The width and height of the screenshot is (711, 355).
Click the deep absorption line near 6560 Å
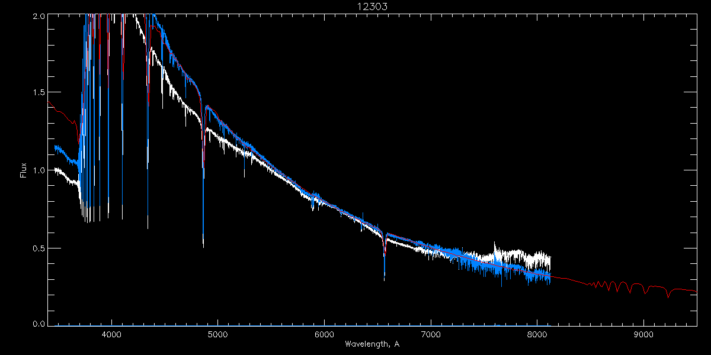click(385, 256)
